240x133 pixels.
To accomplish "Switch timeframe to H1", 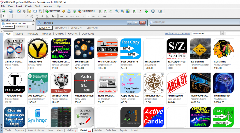I will (x=83, y=16).
